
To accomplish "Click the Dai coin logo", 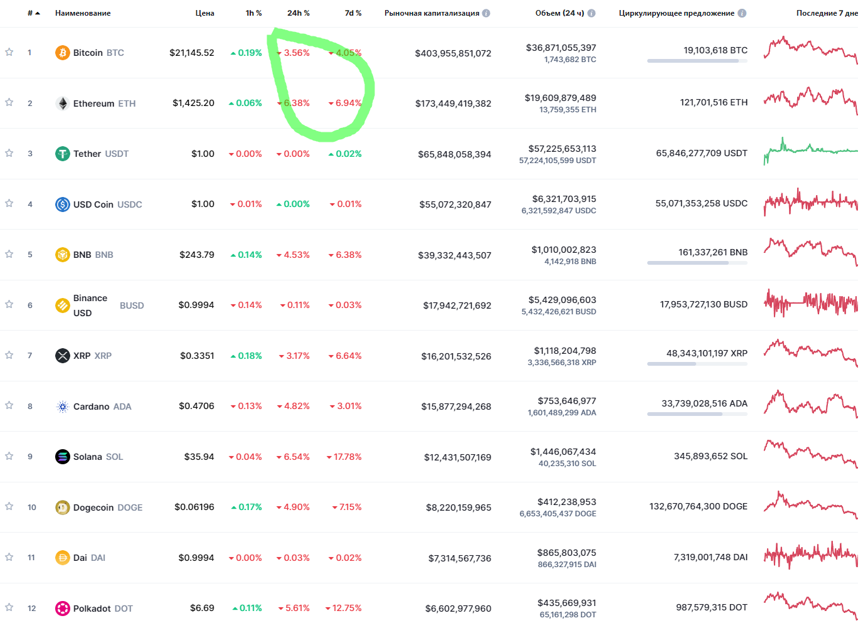I will [63, 558].
